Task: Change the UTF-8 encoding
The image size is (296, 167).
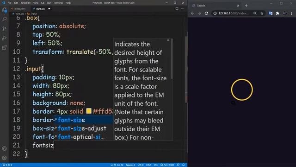Action: pos(141,165)
